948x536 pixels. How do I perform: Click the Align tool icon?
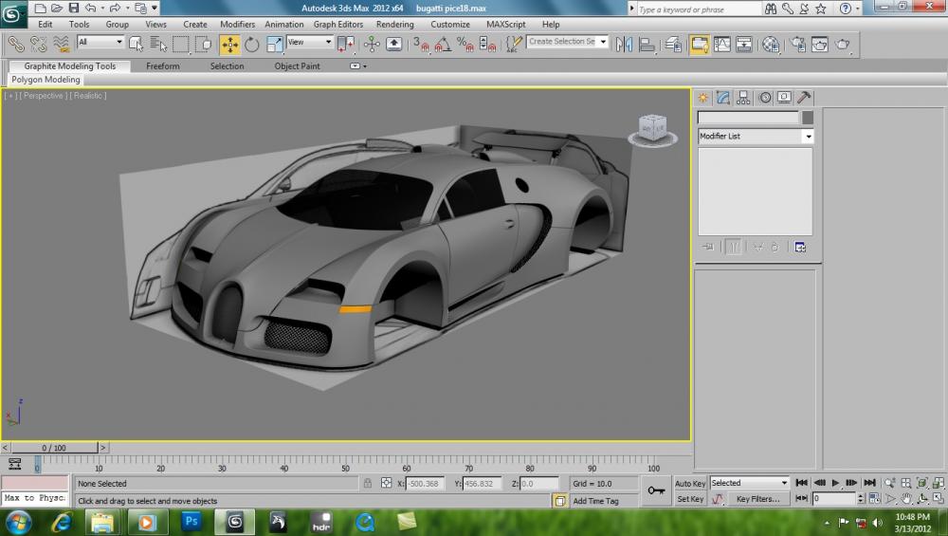click(x=647, y=45)
